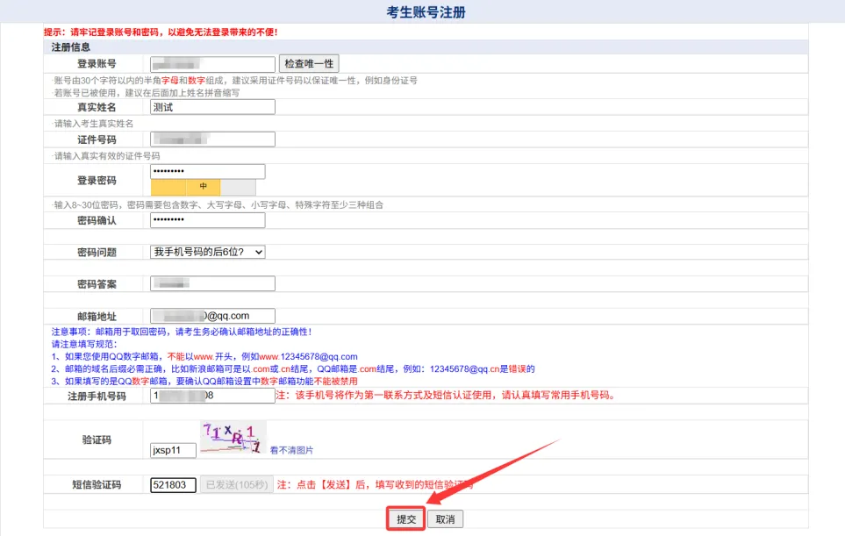Image resolution: width=845 pixels, height=536 pixels.
Task: Click the hint text 请输入真实有效的证件号码
Action: 107,155
